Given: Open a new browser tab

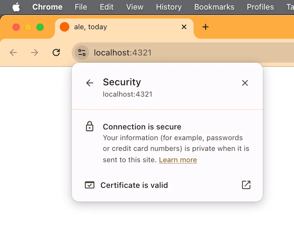Looking at the screenshot, I should coord(205,27).
